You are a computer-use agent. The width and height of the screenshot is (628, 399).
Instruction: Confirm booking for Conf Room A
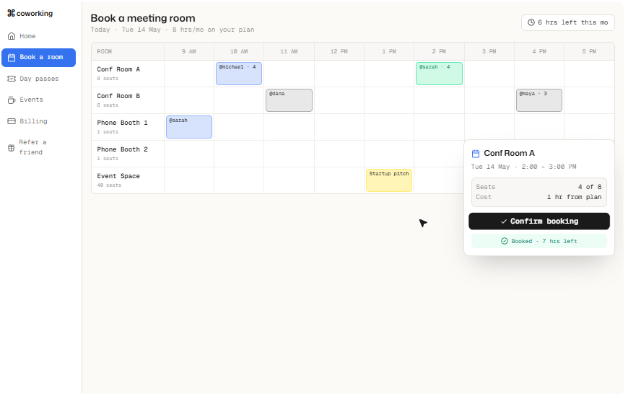pyautogui.click(x=539, y=222)
